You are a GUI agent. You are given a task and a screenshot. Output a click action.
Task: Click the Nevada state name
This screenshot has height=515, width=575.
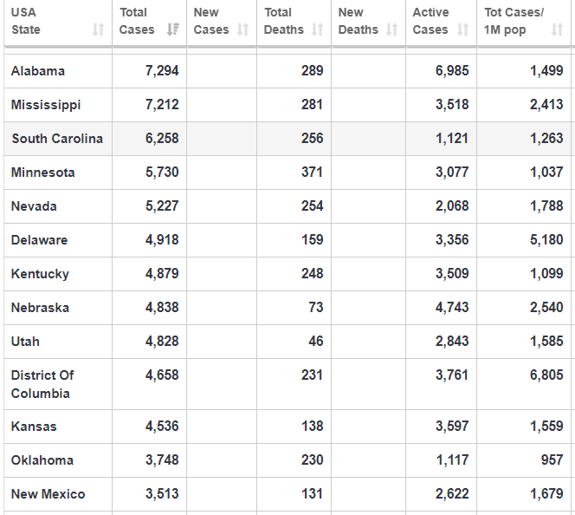(35, 206)
